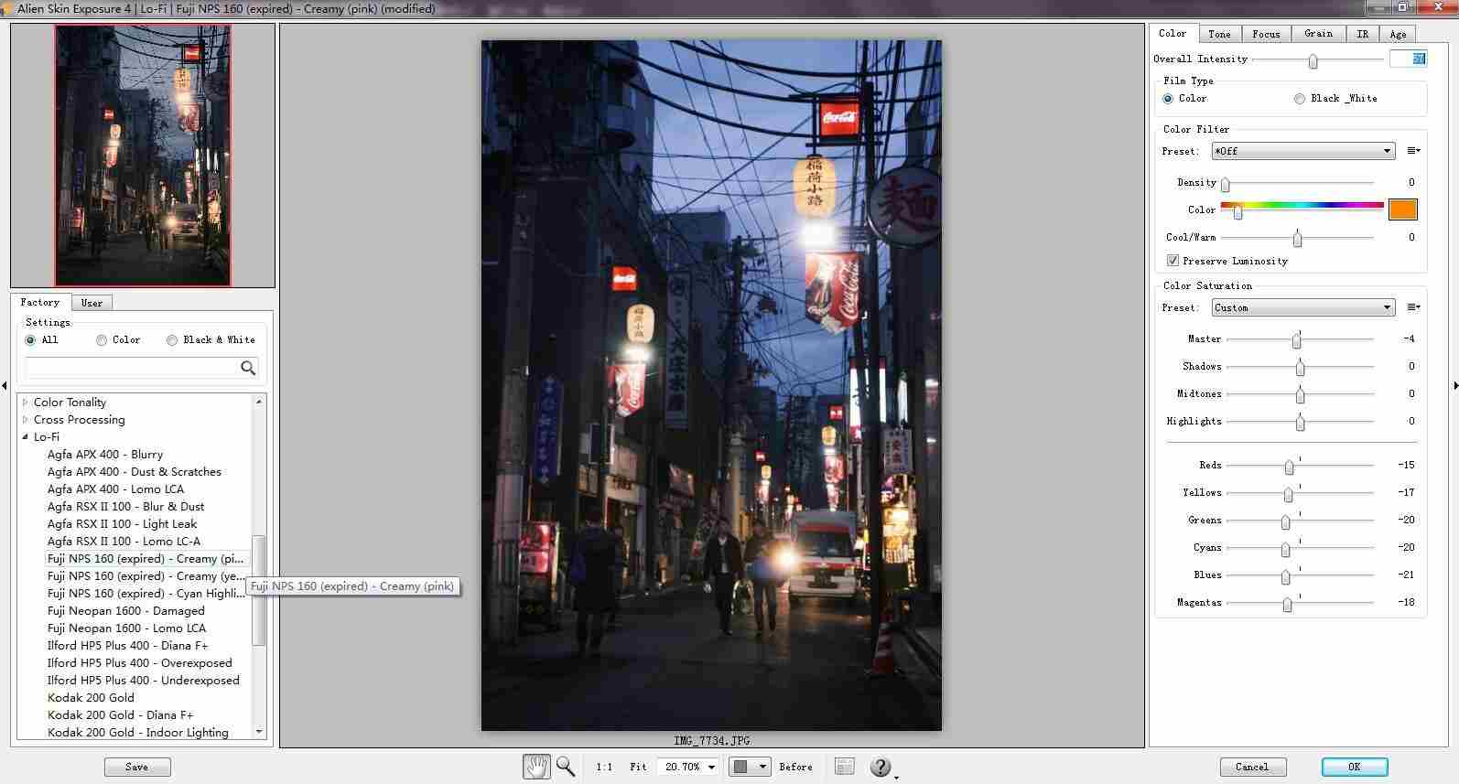Open Color Filter preset options menu icon
The height and width of the screenshot is (784, 1459).
1413,151
